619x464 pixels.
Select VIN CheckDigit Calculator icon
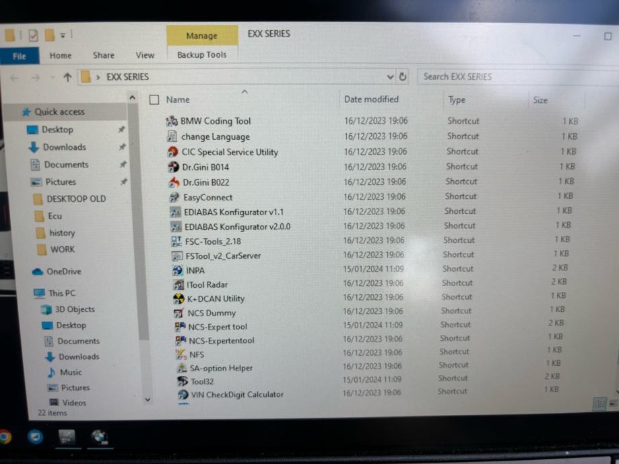click(183, 394)
